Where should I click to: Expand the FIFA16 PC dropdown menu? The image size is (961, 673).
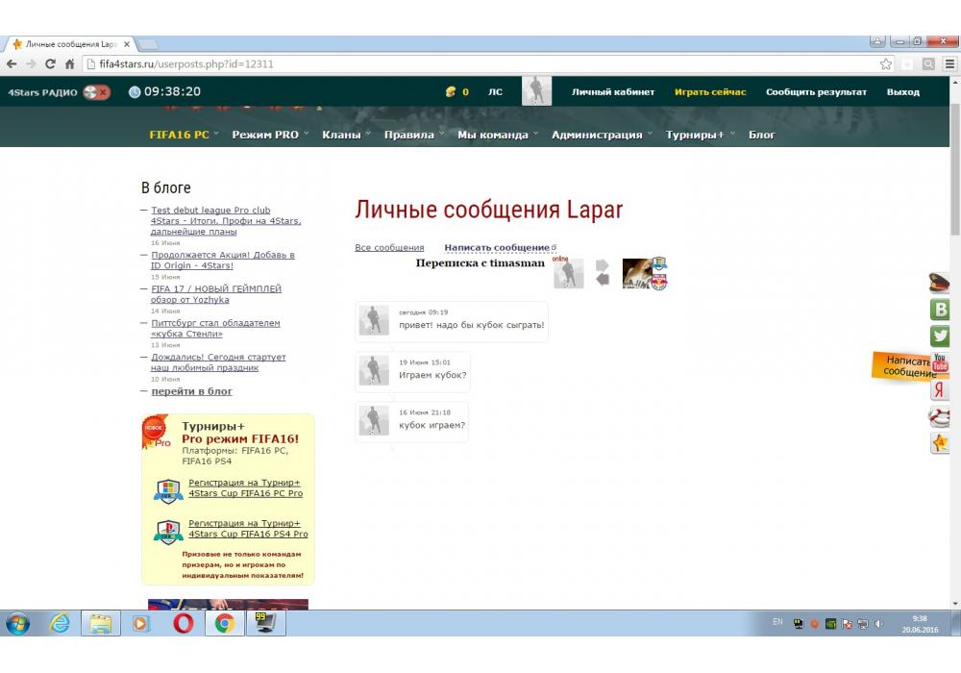[180, 135]
